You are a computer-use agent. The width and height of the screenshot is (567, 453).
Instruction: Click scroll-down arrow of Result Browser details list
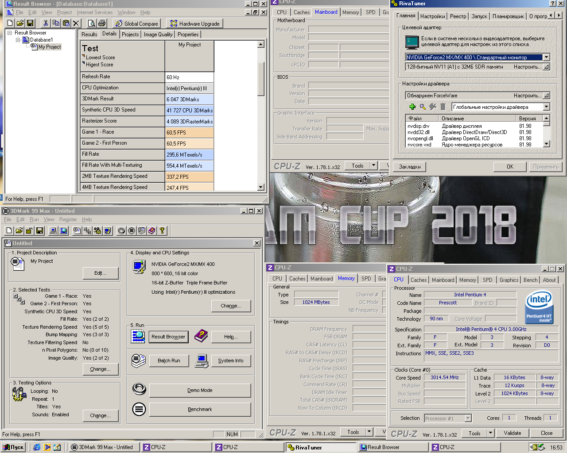tap(260, 187)
